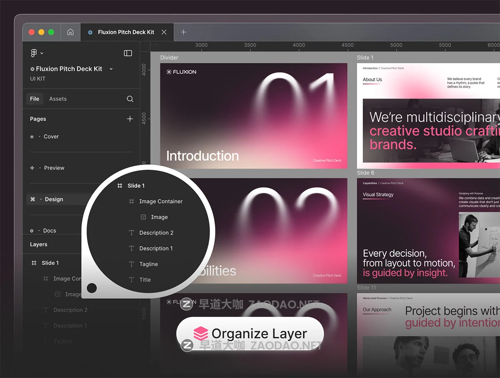Close the Fluxion Pitch Deck Kit tab

pyautogui.click(x=164, y=32)
